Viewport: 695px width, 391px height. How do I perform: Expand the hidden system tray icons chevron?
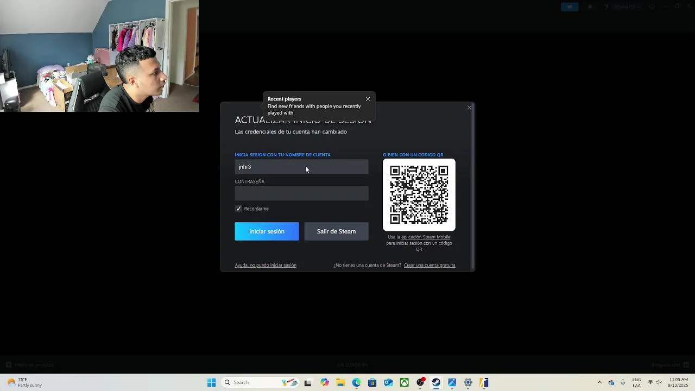[x=599, y=382]
